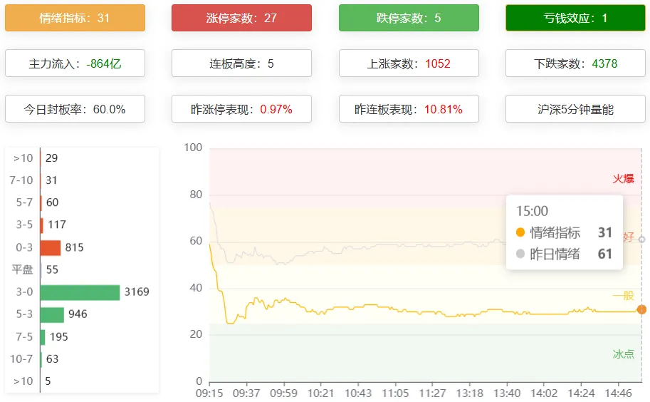Screen dimensions: 650x402
Task: Click the 昨涨停表现 0.97% box
Action: 241,109
